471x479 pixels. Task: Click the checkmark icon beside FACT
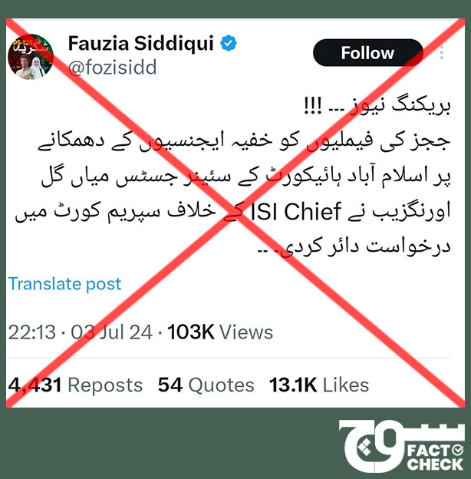point(458,451)
